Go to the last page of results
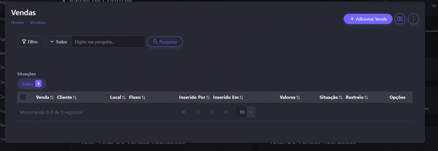This screenshot has width=438, height=151. point(226,112)
